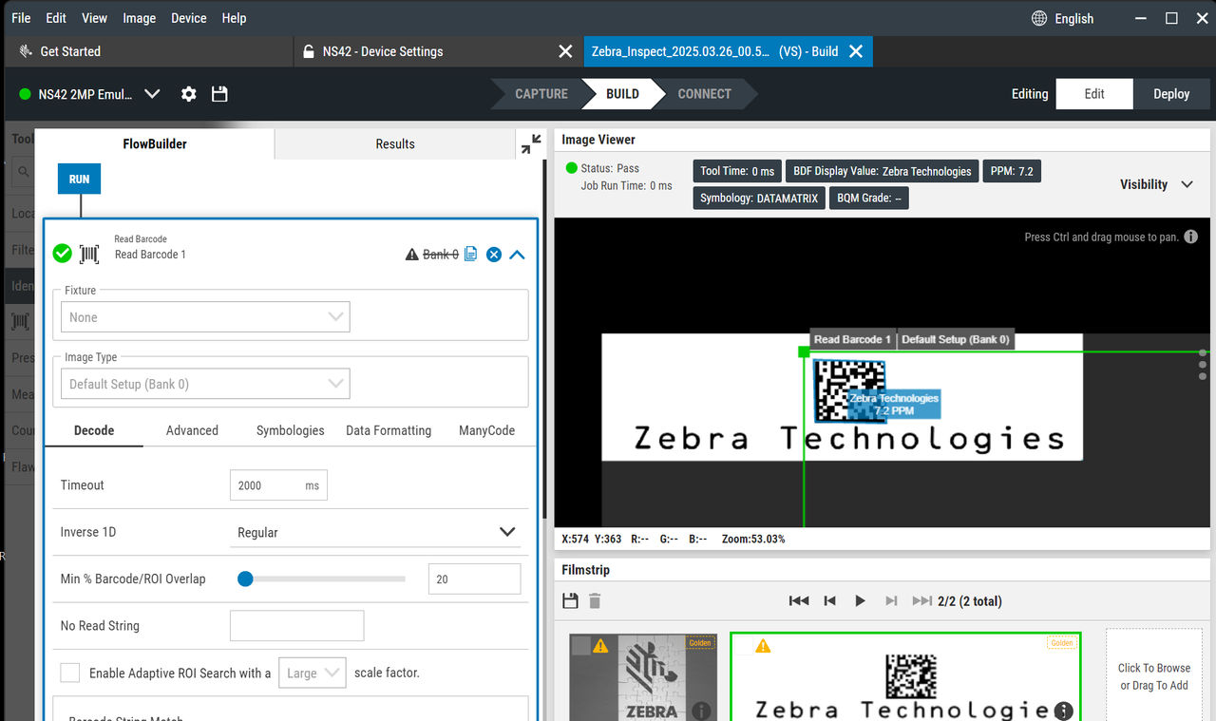Delete Read Barcode 1 with blue X icon
This screenshot has height=721, width=1216.
[494, 255]
